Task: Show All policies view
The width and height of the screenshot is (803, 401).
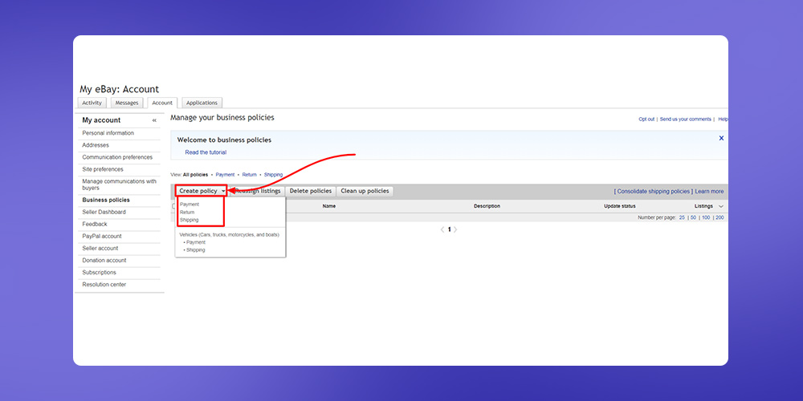Action: 195,175
